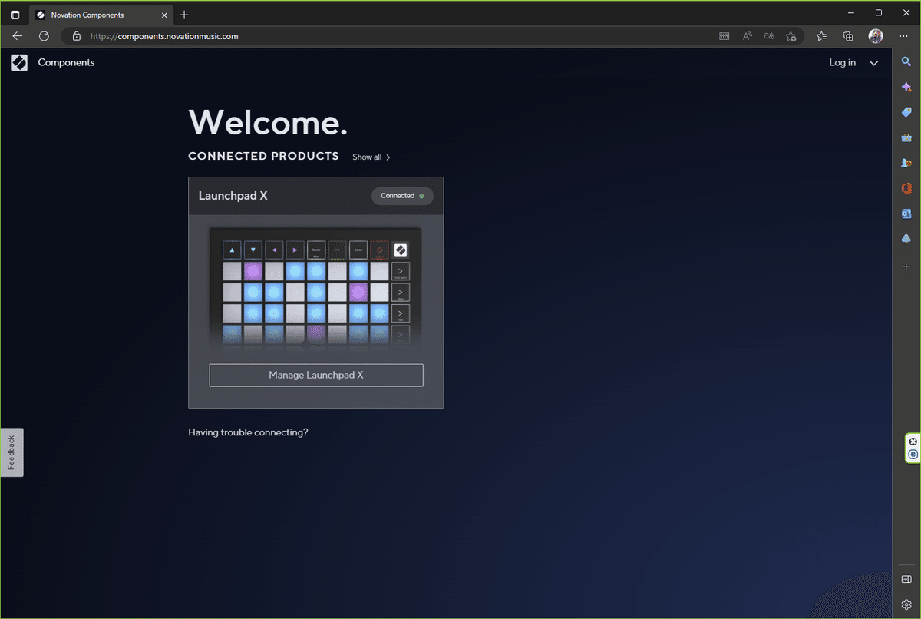Viewport: 921px width, 619px height.
Task: Open Settings and more menu
Action: pyautogui.click(x=903, y=36)
